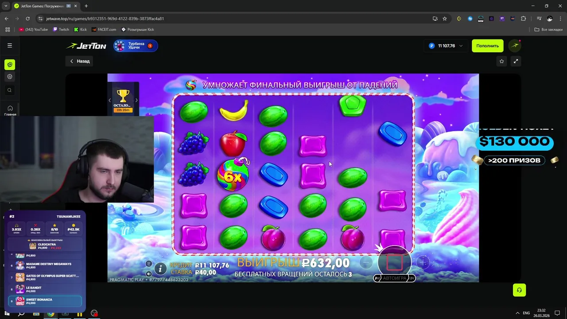The width and height of the screenshot is (567, 319).
Task: Open the JetTon hamburger sidebar menu
Action: (x=9, y=46)
